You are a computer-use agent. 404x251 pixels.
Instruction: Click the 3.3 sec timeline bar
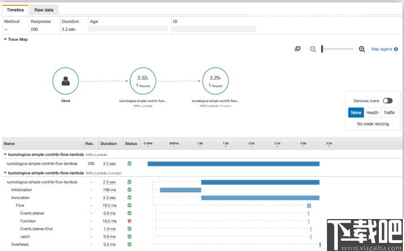tap(233, 164)
